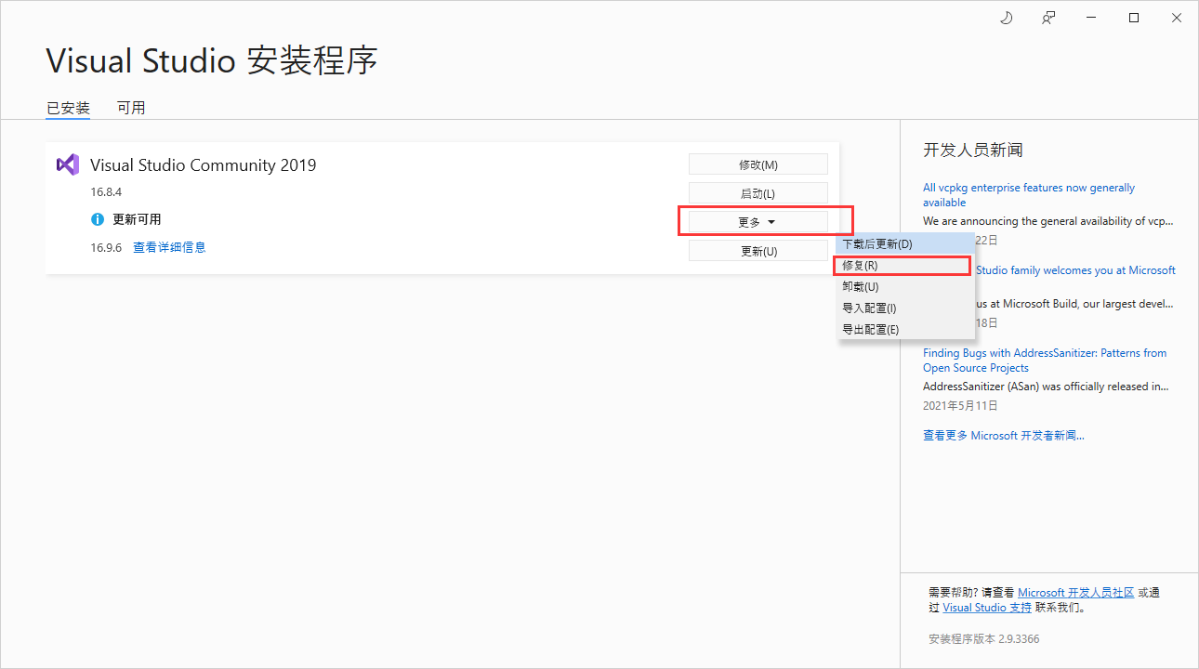This screenshot has height=669, width=1199.
Task: Click the available version 16.9.6
Action: (x=106, y=248)
